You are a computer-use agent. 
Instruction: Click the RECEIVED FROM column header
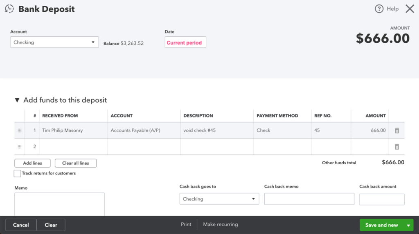(60, 116)
